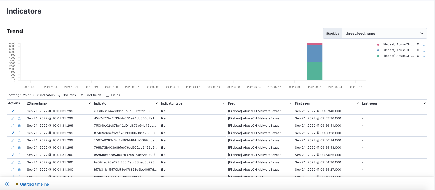Click the green bar segment in trend chart
The height and width of the screenshot is (190, 435).
(x=315, y=71)
